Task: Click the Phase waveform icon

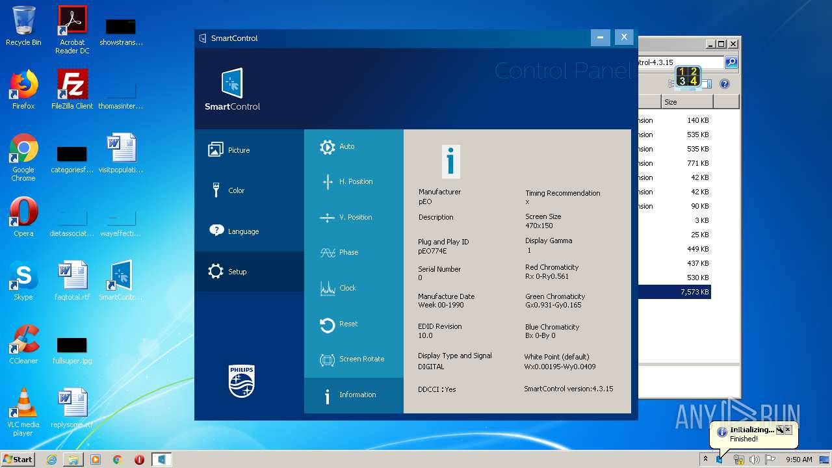Action: pos(328,253)
